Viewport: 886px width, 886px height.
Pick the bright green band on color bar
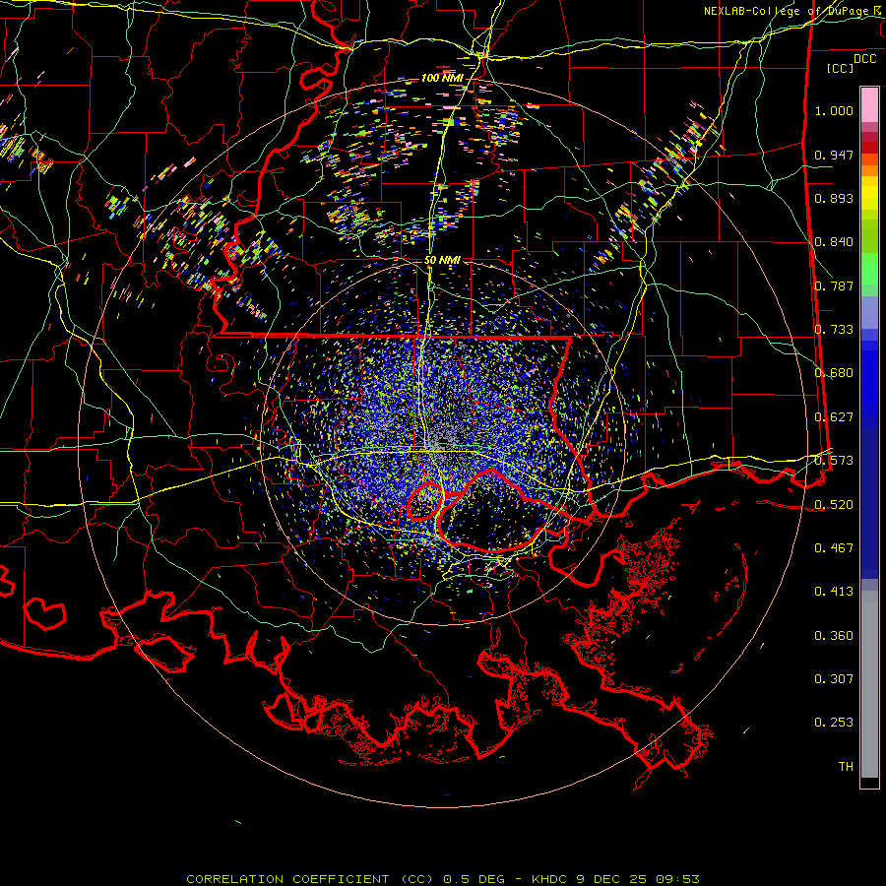869,269
